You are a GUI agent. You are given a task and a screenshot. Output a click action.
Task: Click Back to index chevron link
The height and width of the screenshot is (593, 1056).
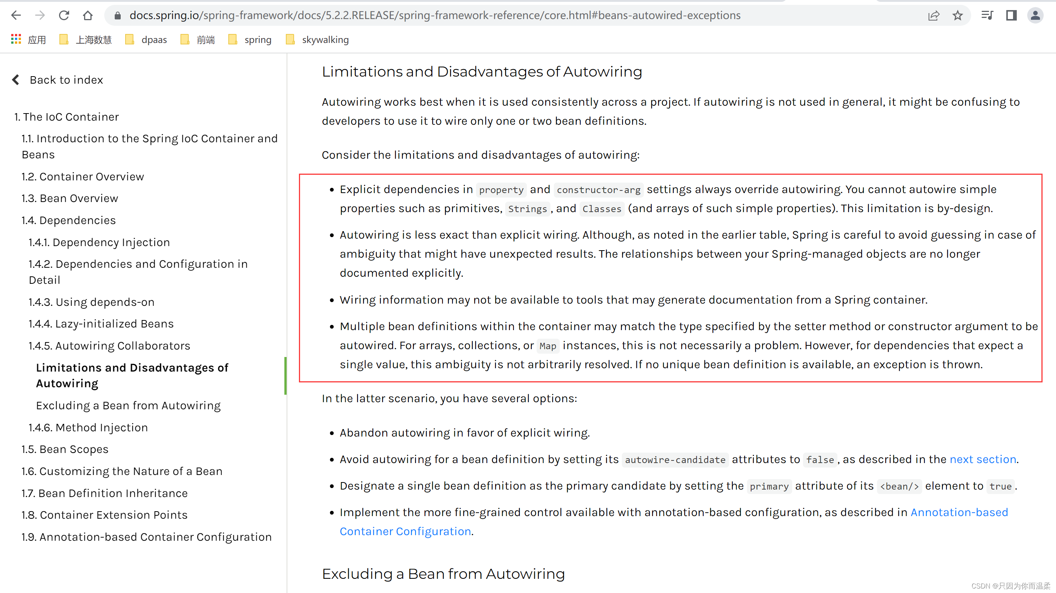click(58, 80)
